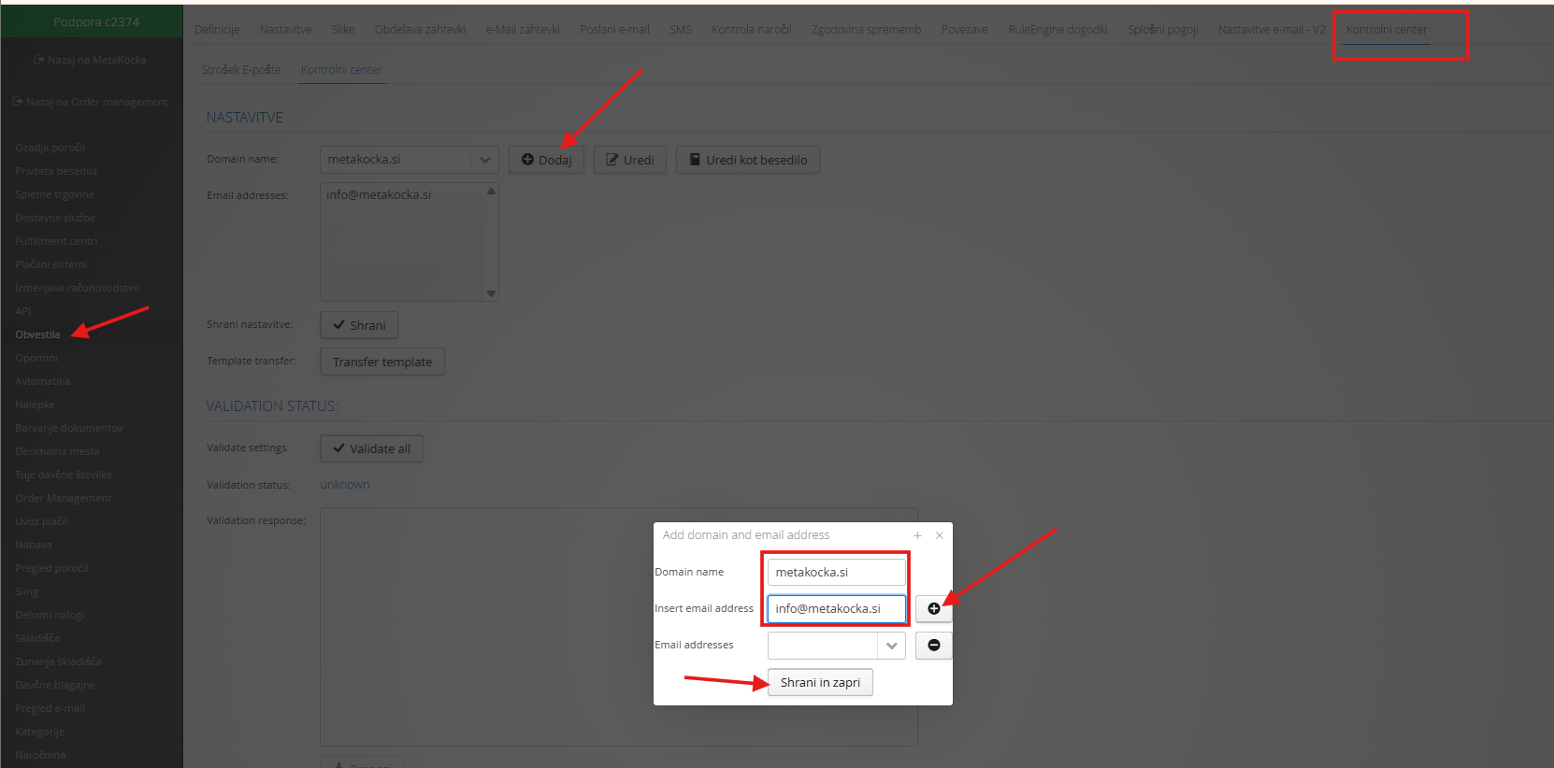Open Skladišče in the sidebar
This screenshot has height=768, width=1554.
(x=37, y=638)
